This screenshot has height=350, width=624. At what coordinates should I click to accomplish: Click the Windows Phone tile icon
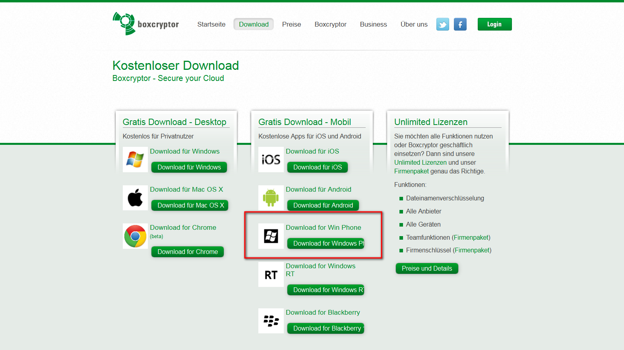271,236
